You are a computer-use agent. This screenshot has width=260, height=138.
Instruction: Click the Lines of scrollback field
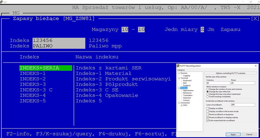coord(243,105)
